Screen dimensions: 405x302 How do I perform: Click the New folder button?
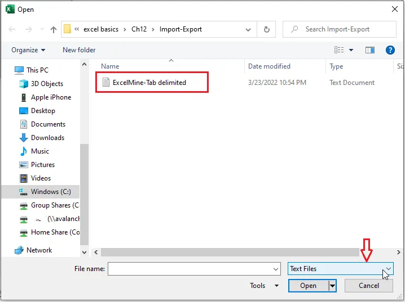(x=79, y=50)
